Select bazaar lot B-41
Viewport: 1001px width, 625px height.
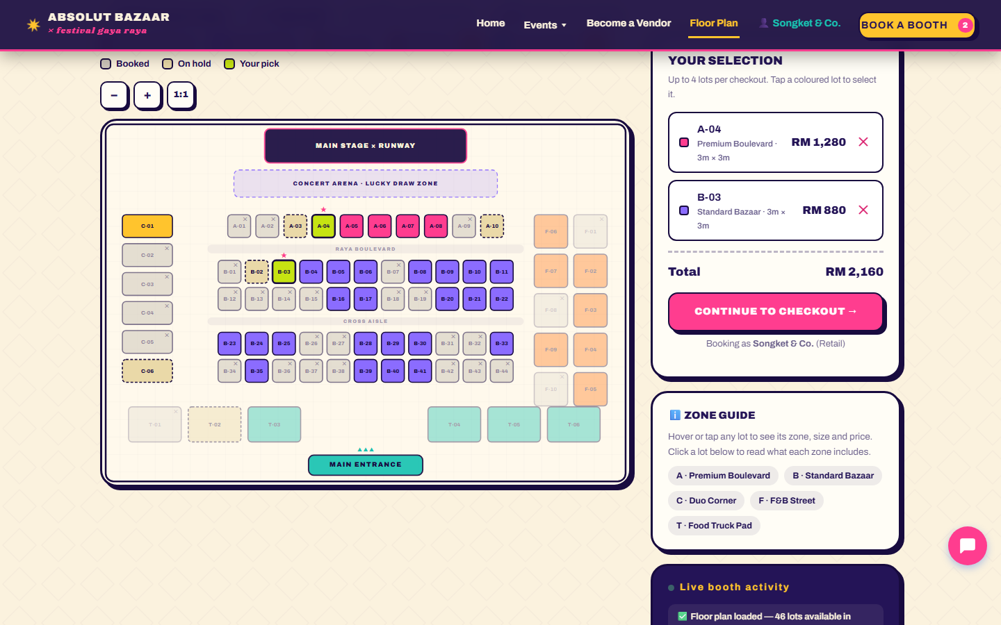coord(420,371)
